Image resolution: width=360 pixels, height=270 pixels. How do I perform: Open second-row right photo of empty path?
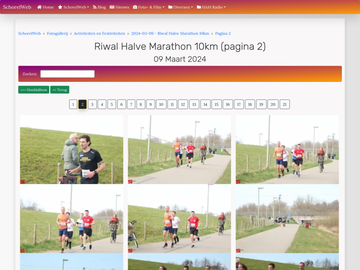pos(287,219)
